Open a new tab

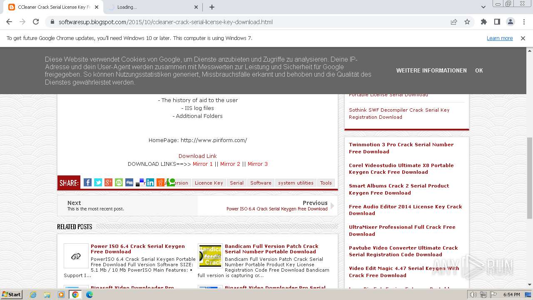(212, 7)
